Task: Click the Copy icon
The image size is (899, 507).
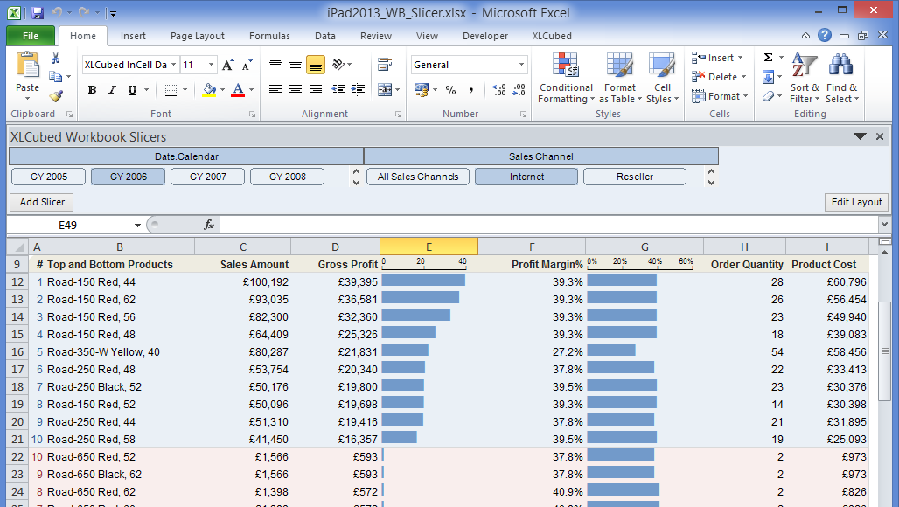Action: (56, 77)
